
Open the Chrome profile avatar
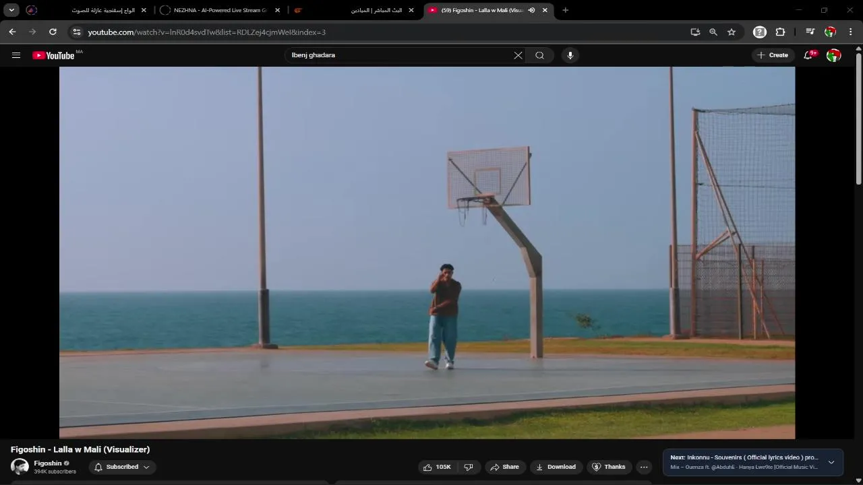(x=831, y=32)
